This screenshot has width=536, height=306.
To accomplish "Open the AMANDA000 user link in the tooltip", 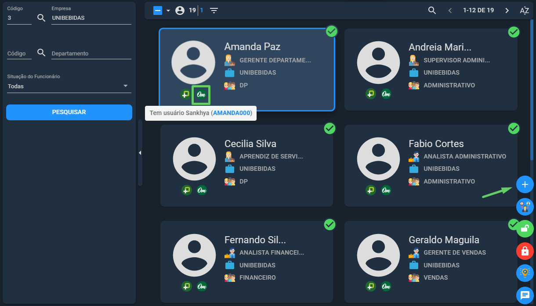I will click(232, 113).
